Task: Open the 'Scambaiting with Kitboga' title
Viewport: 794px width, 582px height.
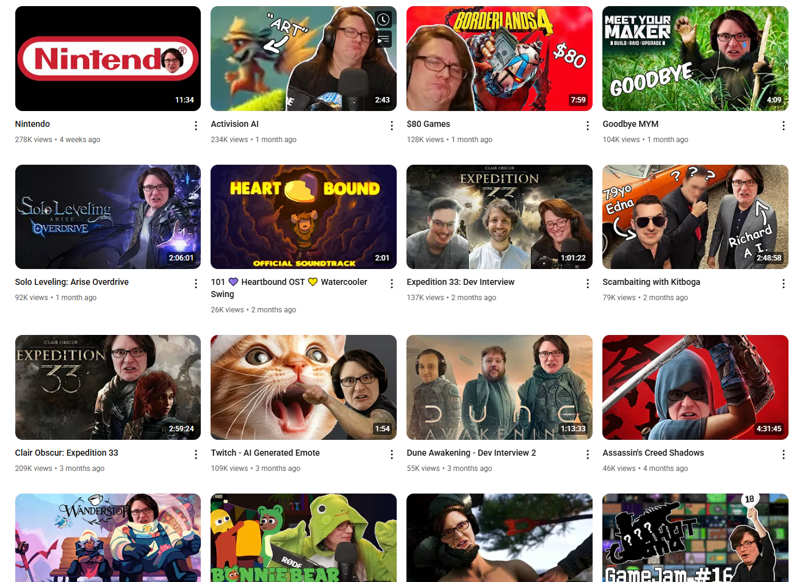Action: click(651, 282)
